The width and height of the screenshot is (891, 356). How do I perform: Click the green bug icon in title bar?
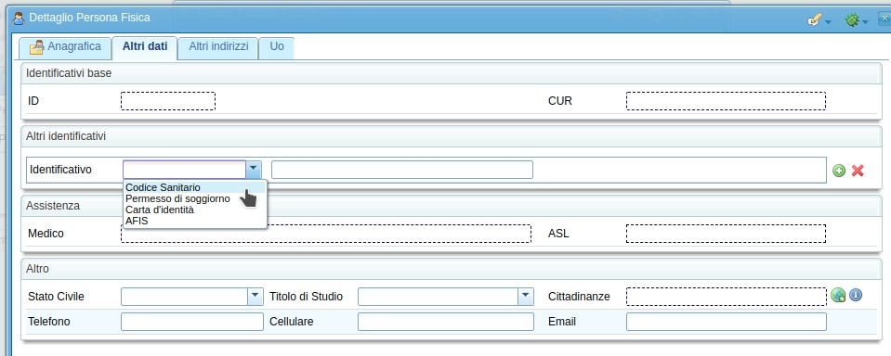point(851,20)
